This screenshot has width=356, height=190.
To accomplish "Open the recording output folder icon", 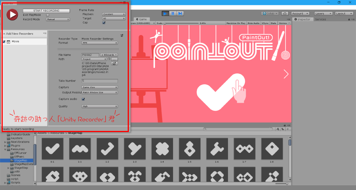I will point(115,63).
